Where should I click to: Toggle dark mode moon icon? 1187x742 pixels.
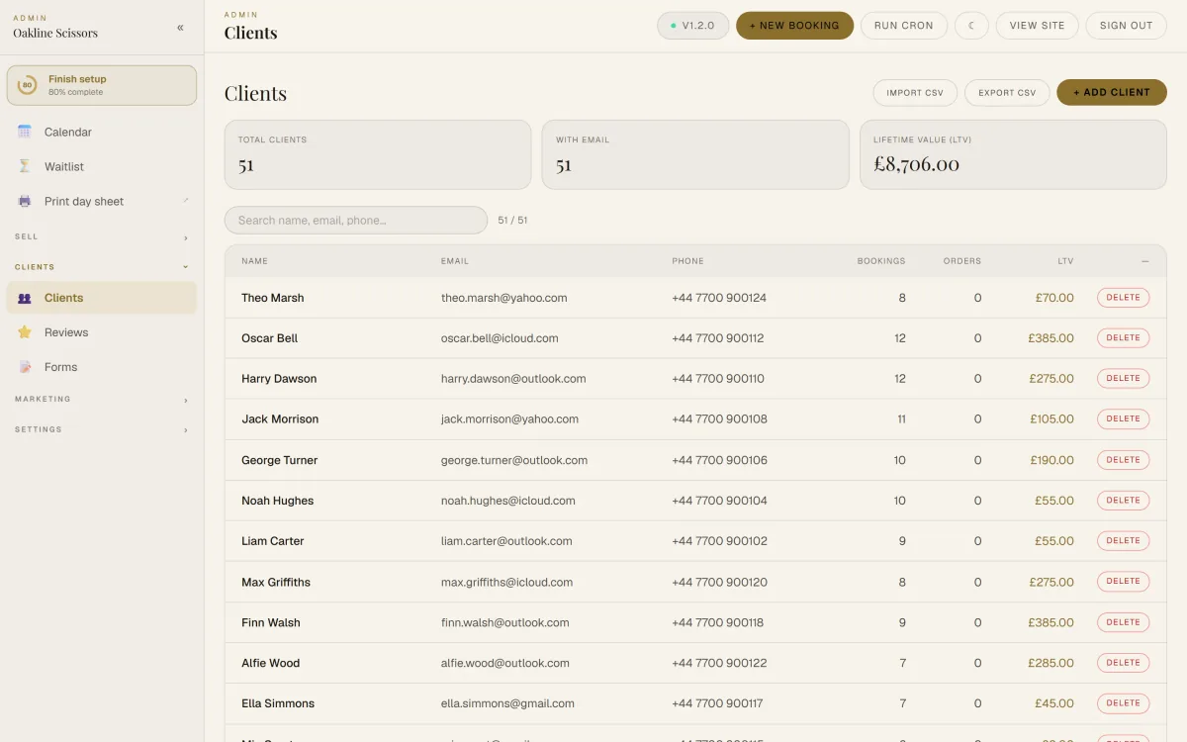point(971,26)
